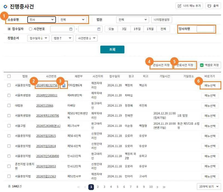The width and height of the screenshot is (223, 192).
Task: Toggle the select-all checkbox in table header
Action: (9, 76)
